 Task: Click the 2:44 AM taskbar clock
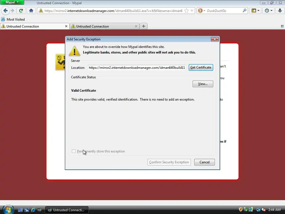[x=274, y=210]
